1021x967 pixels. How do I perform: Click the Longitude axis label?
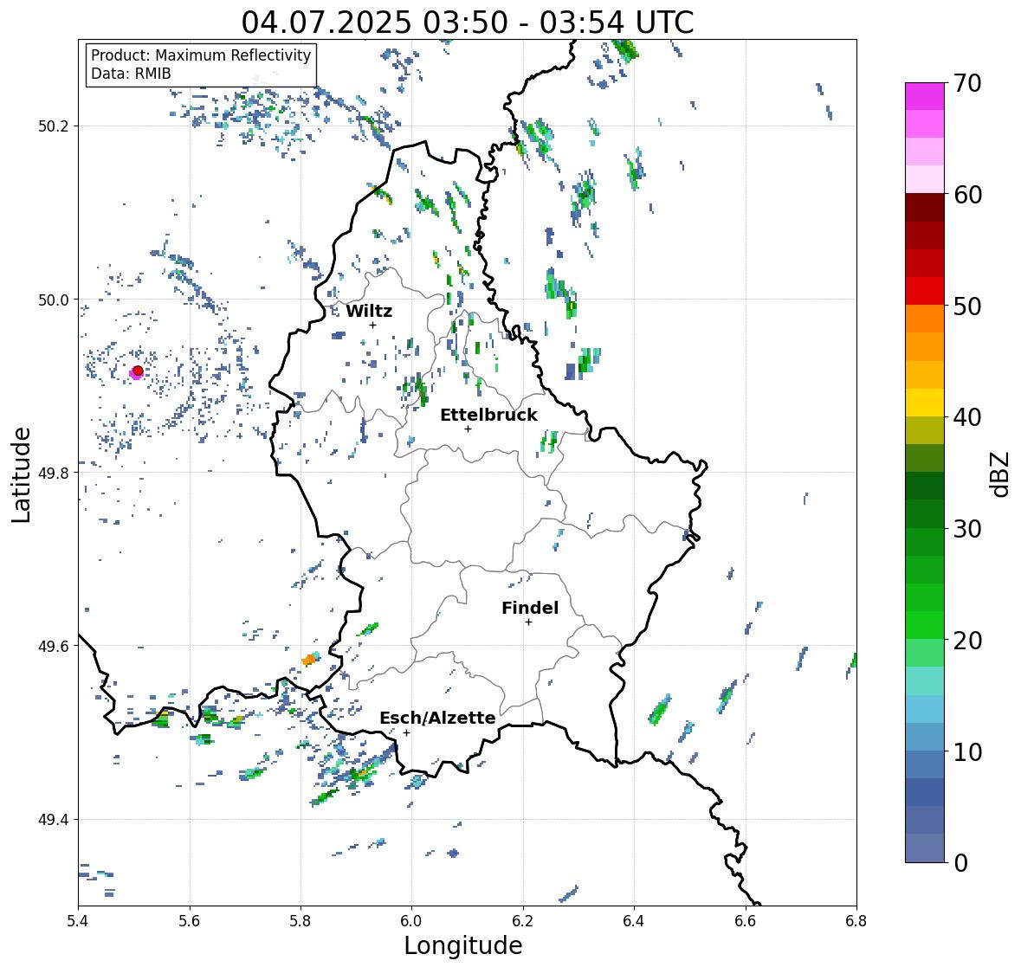point(463,945)
